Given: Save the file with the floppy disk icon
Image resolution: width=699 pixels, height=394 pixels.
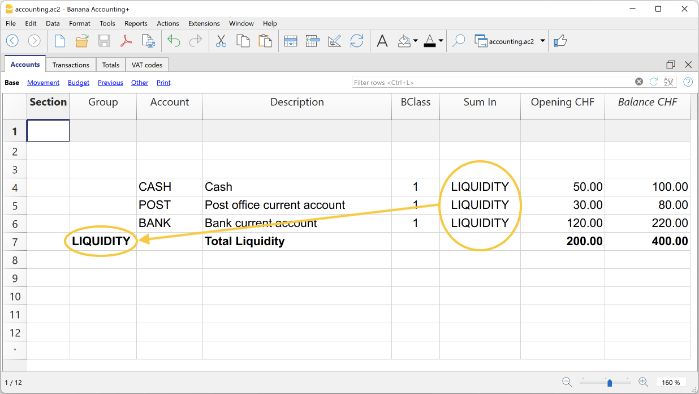Looking at the screenshot, I should 104,41.
